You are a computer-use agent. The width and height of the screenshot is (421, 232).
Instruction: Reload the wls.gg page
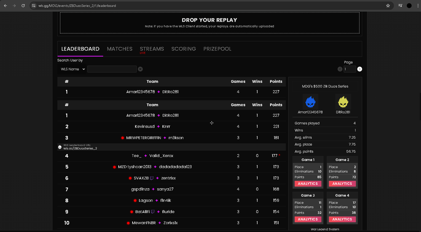[x=23, y=6]
